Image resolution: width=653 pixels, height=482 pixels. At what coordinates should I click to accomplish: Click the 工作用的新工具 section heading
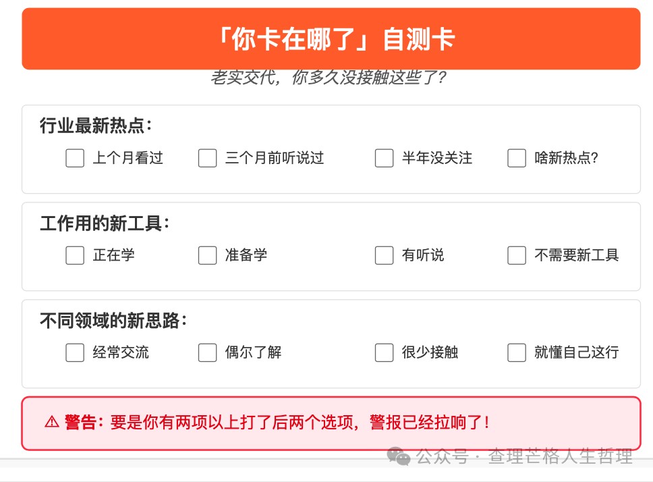point(105,223)
